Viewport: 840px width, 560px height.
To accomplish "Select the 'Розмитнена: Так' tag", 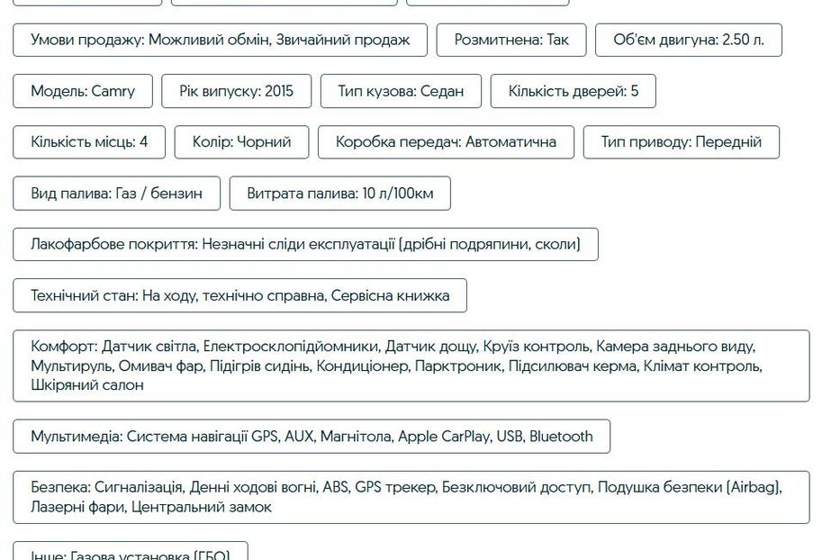I will point(511,40).
